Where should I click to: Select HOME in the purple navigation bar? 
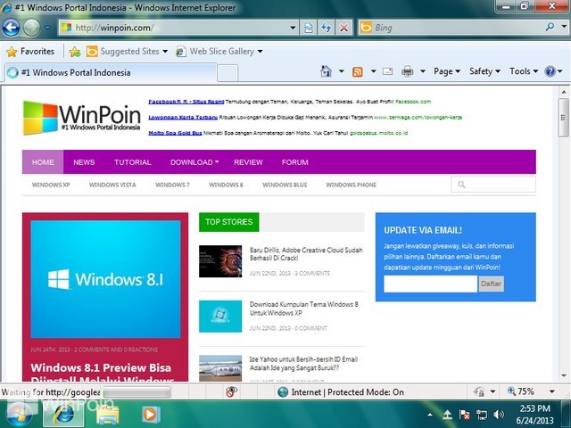tap(43, 162)
